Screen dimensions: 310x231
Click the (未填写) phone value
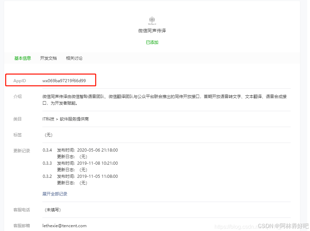[53, 210]
